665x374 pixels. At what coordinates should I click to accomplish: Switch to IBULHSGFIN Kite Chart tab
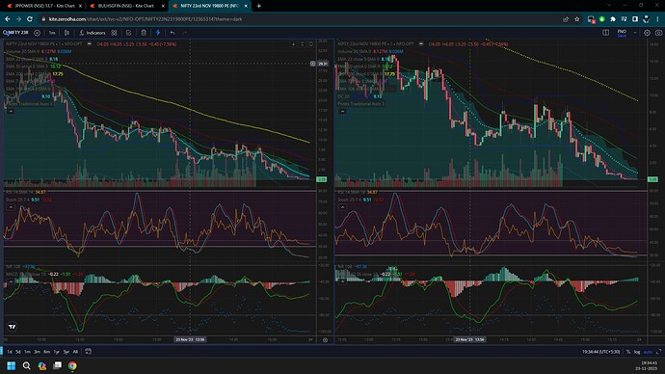tap(126, 6)
